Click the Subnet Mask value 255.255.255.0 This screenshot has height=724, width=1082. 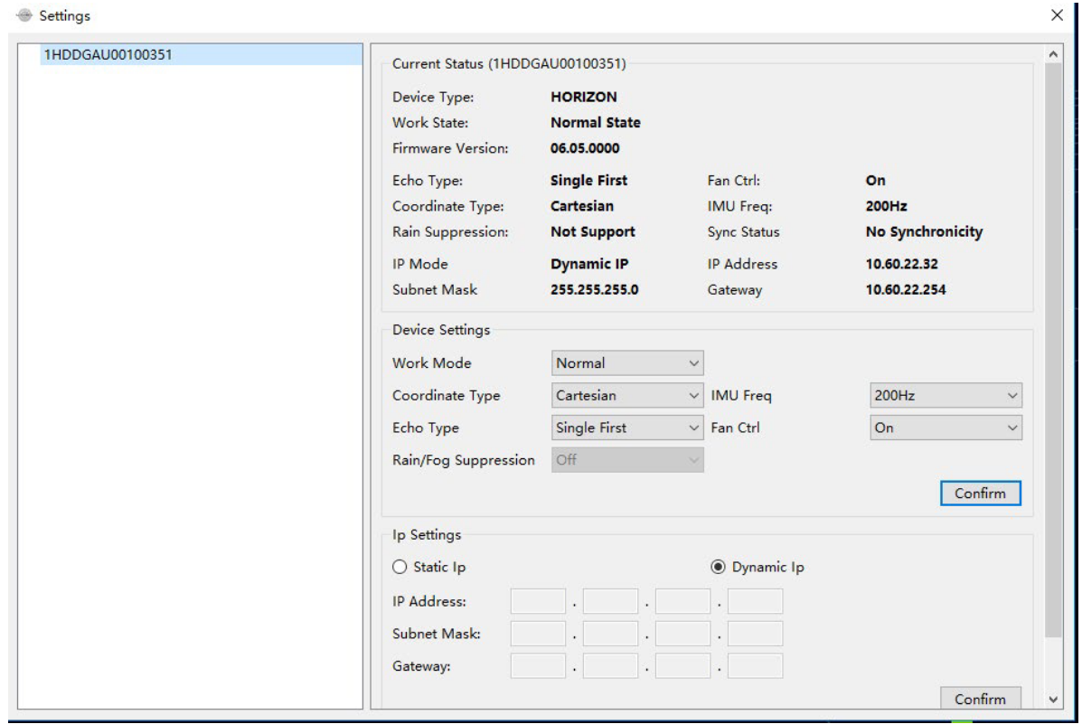(x=594, y=290)
